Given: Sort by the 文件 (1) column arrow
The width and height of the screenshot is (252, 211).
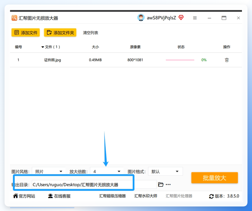Looking at the screenshot, I should (x=43, y=47).
